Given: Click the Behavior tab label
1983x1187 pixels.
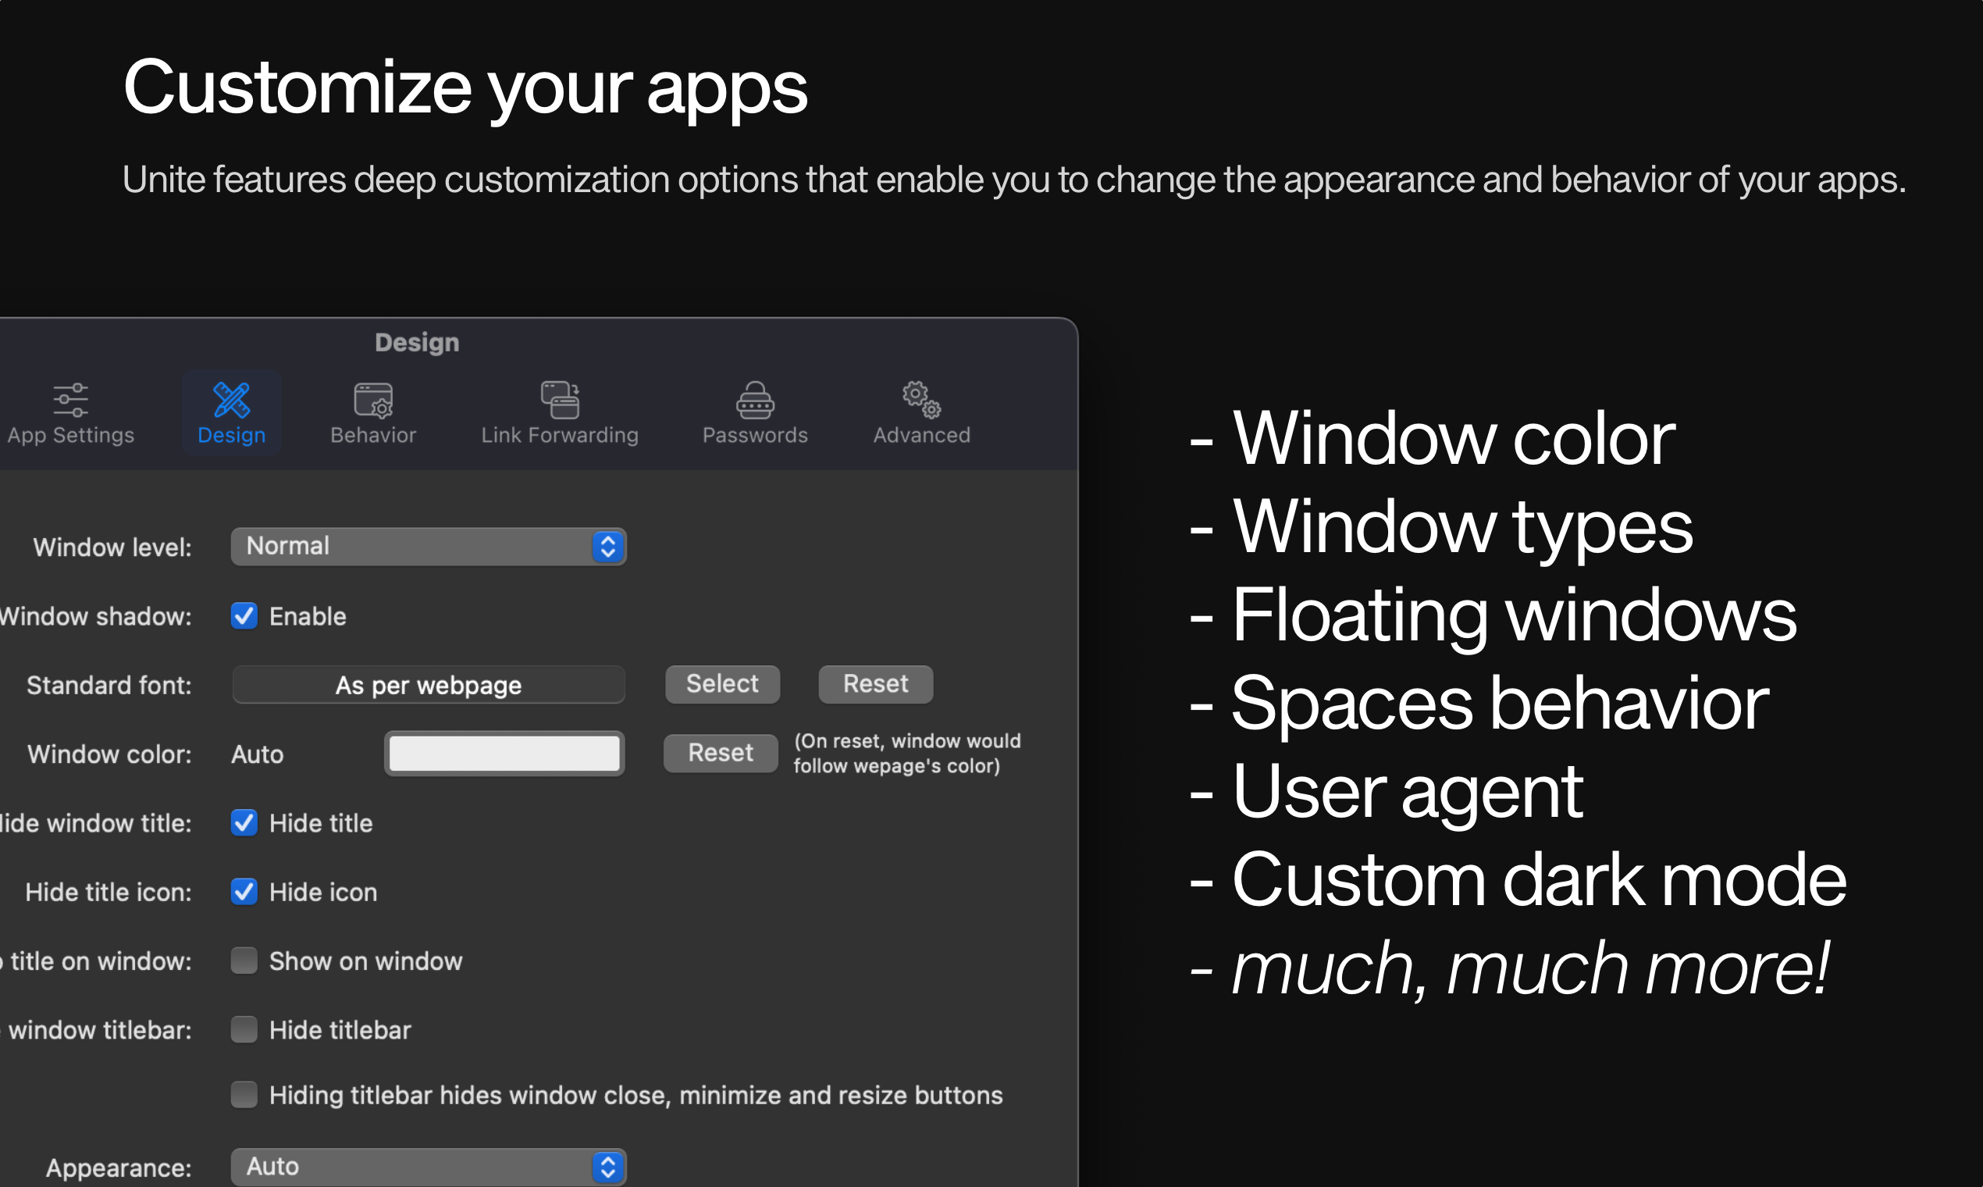Looking at the screenshot, I should [373, 435].
